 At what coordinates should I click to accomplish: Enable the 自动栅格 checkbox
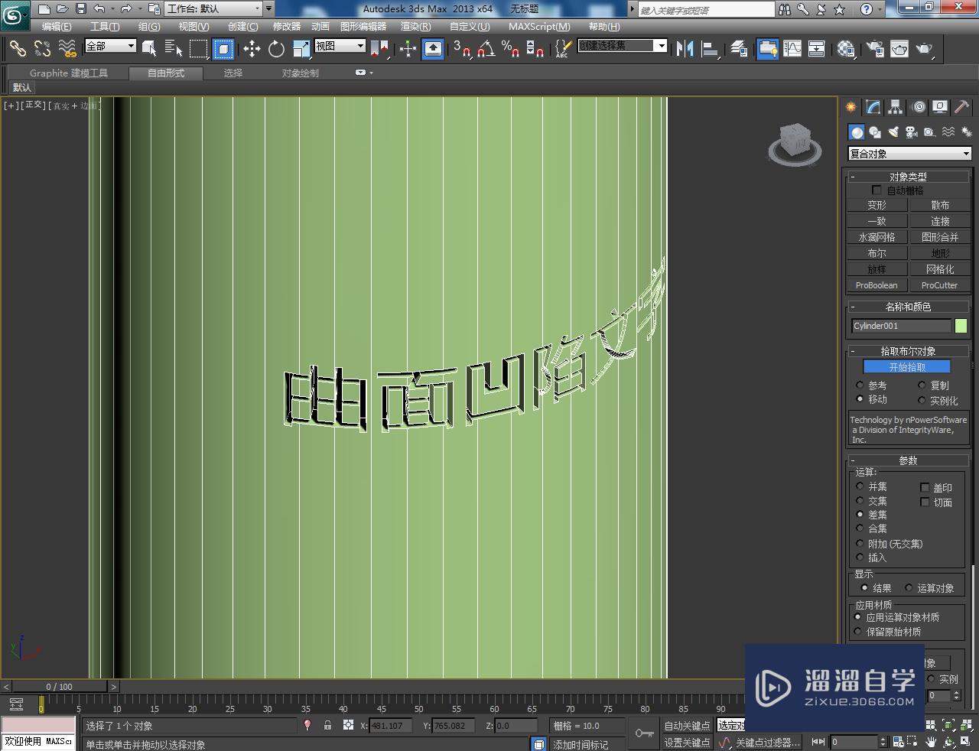[x=877, y=190]
